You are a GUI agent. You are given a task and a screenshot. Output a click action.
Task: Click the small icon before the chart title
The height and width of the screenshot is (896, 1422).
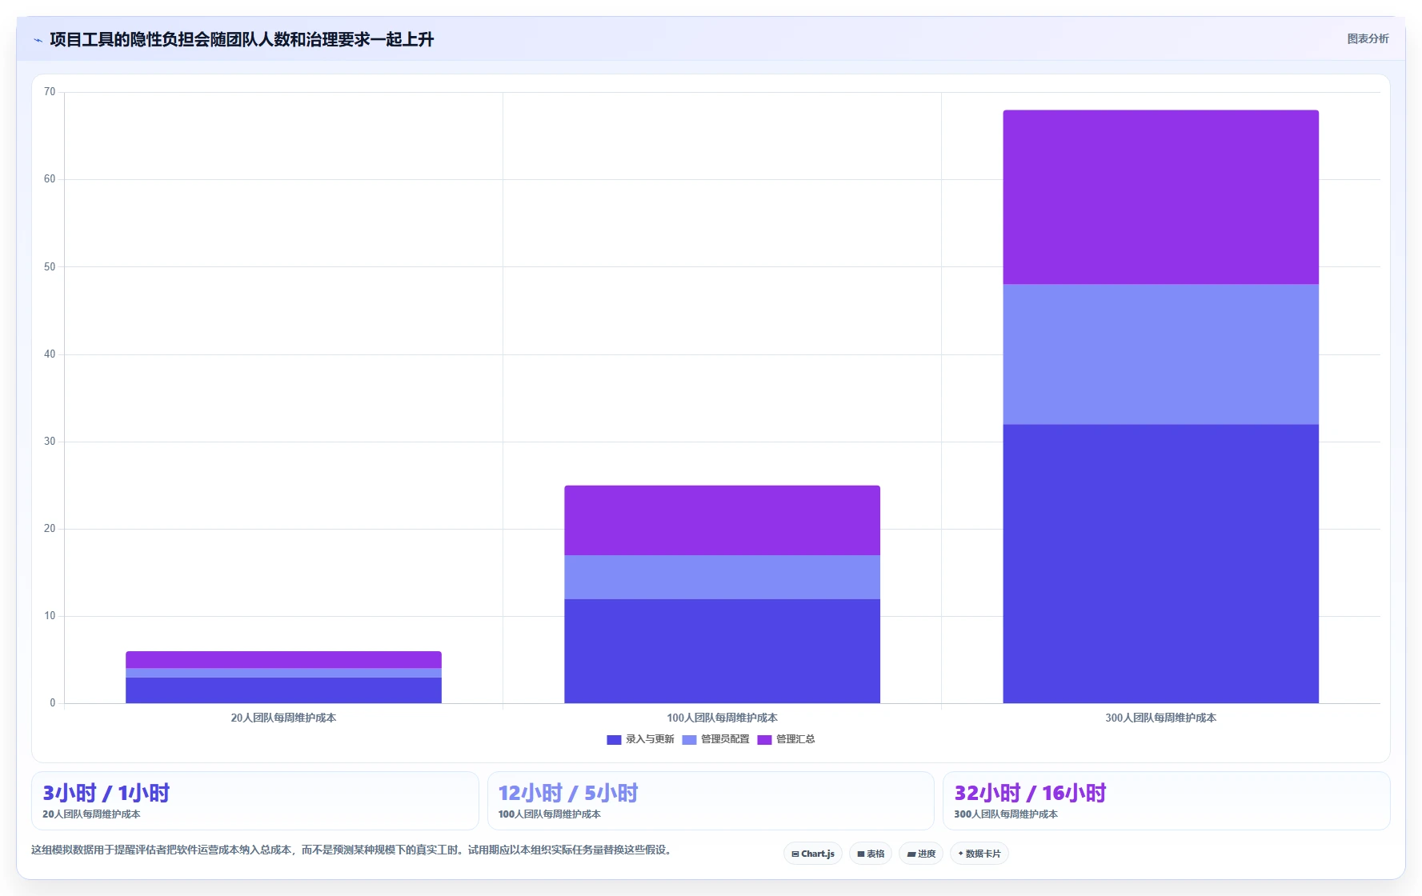tap(38, 40)
